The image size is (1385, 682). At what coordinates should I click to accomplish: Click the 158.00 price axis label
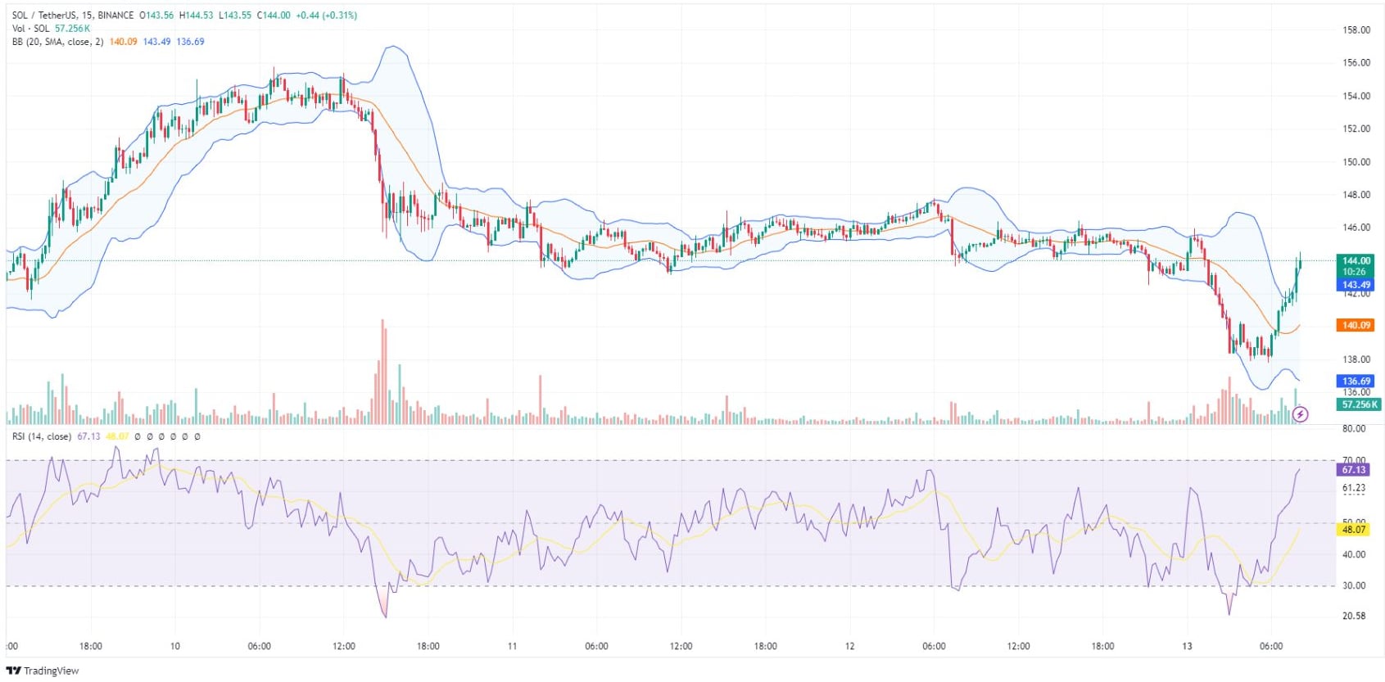pos(1356,30)
